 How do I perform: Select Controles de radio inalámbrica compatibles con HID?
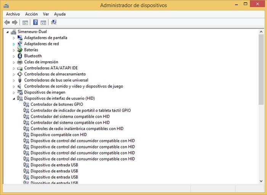point(77,129)
